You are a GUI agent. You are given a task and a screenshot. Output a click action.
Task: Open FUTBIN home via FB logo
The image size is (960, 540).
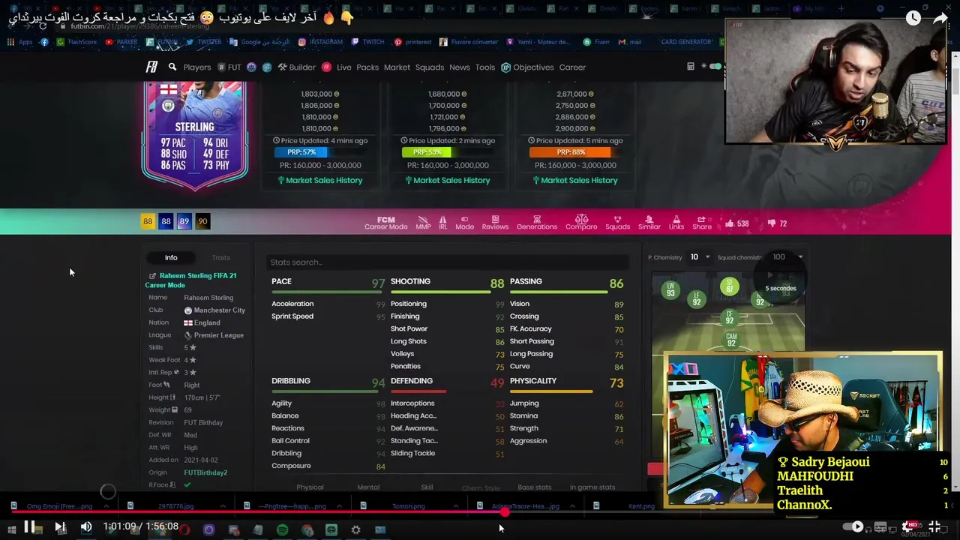pos(151,67)
